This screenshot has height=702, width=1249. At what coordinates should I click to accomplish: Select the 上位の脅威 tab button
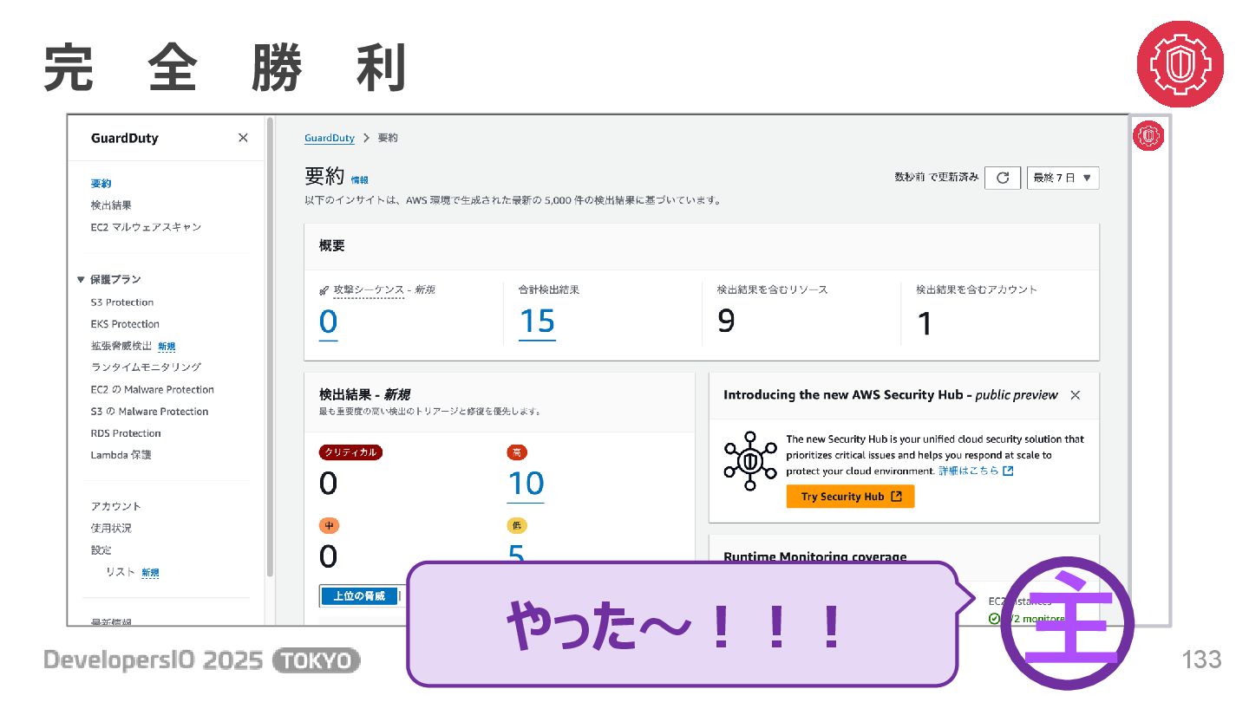coord(359,596)
